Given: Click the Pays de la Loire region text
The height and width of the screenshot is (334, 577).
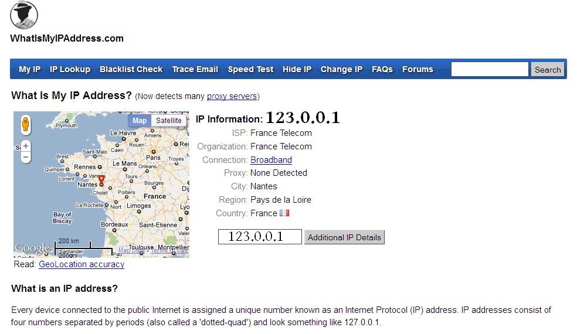Looking at the screenshot, I should [x=281, y=200].
